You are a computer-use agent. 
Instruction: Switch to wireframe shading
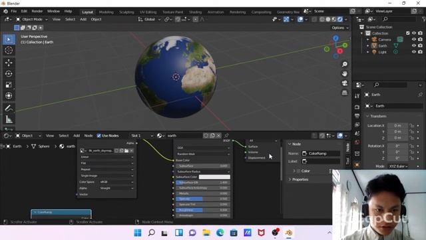point(322,19)
